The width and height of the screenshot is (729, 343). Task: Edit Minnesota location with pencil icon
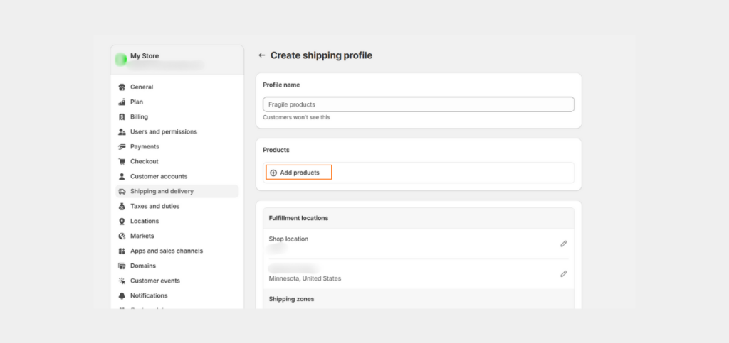564,274
